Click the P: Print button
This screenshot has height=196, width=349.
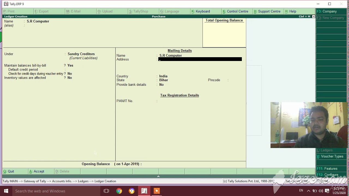click(x=18, y=11)
